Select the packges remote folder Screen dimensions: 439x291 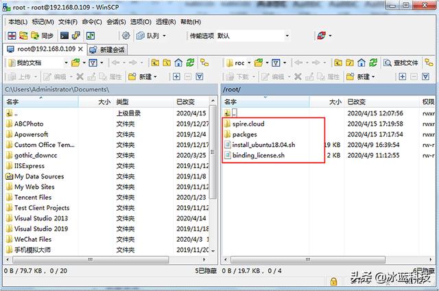[244, 135]
